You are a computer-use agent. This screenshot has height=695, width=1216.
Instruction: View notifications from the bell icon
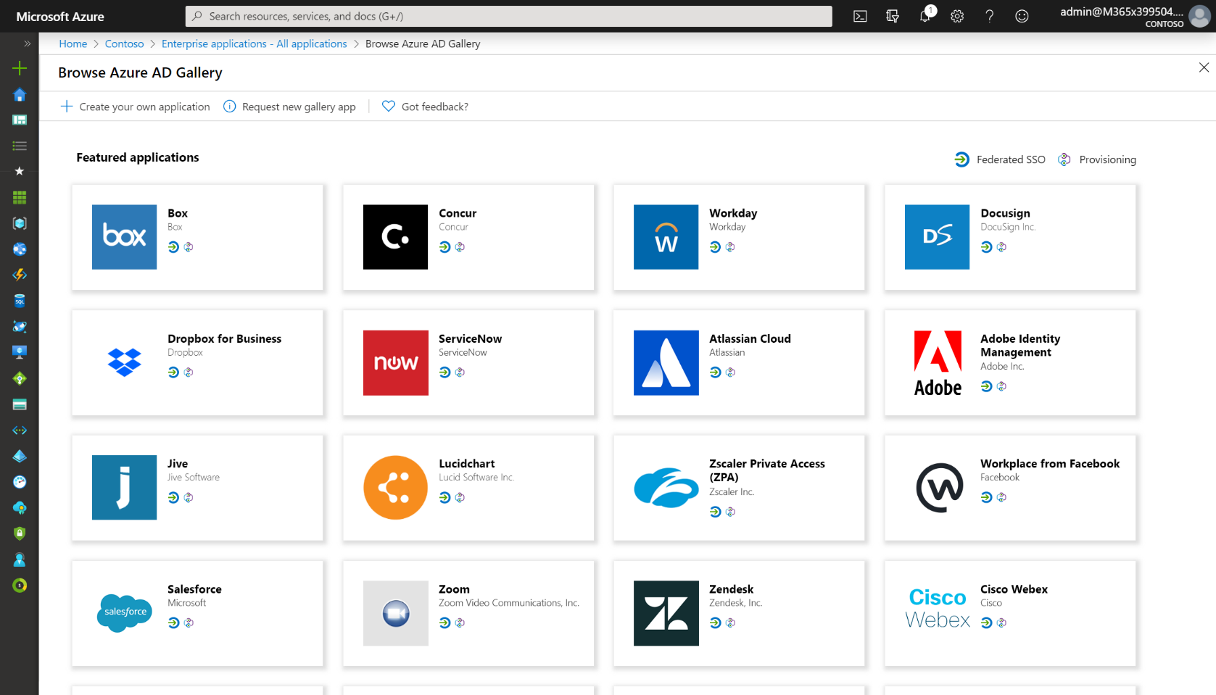925,16
